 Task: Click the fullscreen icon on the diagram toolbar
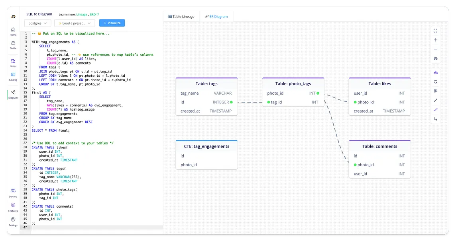(x=435, y=30)
